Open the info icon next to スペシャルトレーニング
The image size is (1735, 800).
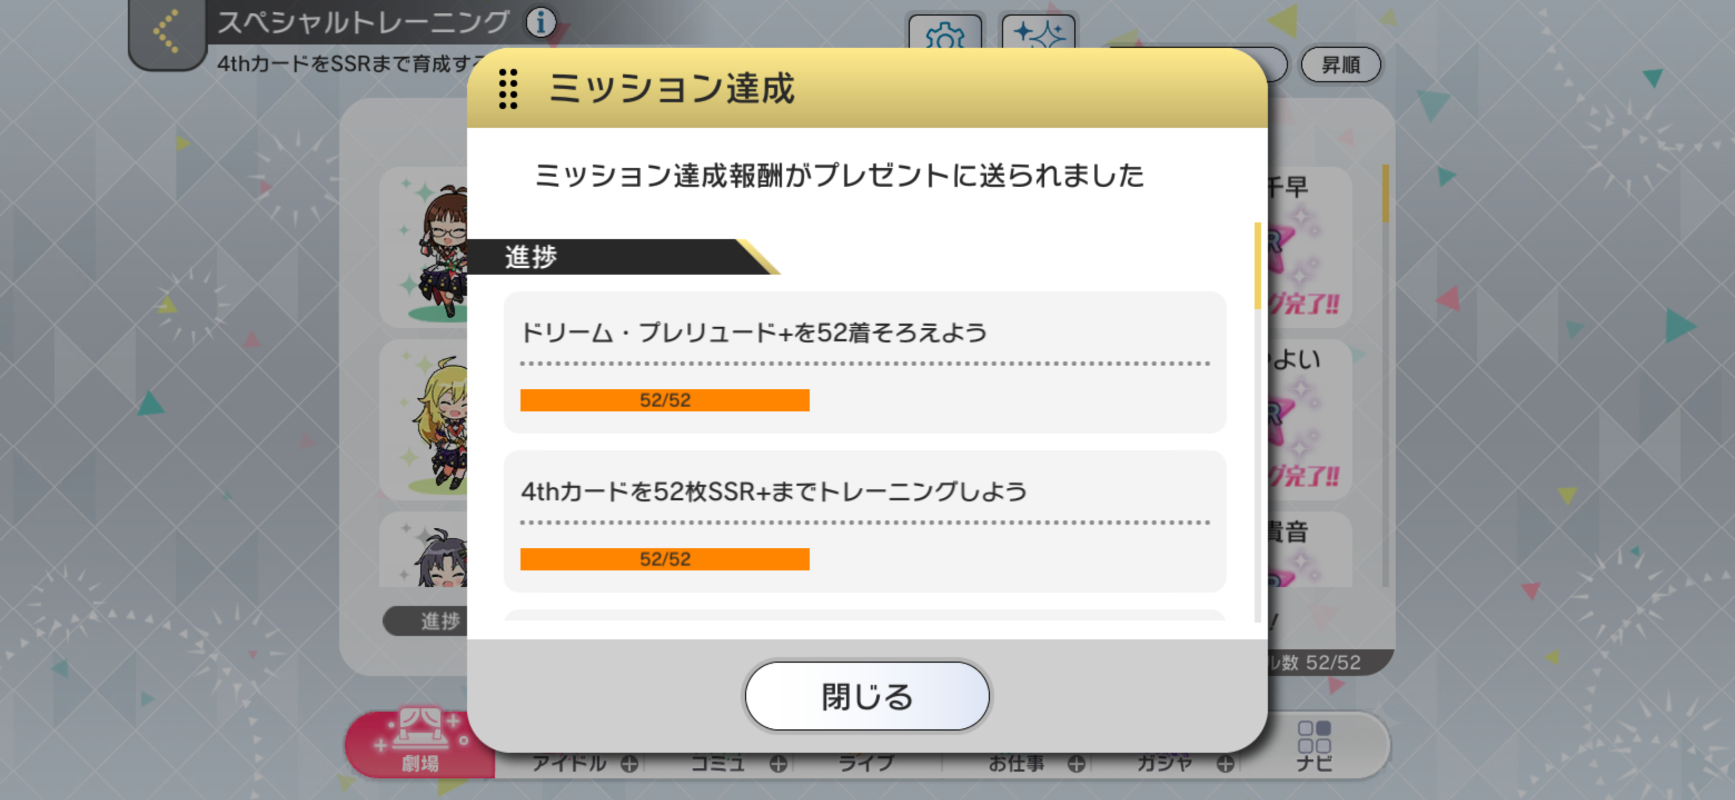click(541, 22)
